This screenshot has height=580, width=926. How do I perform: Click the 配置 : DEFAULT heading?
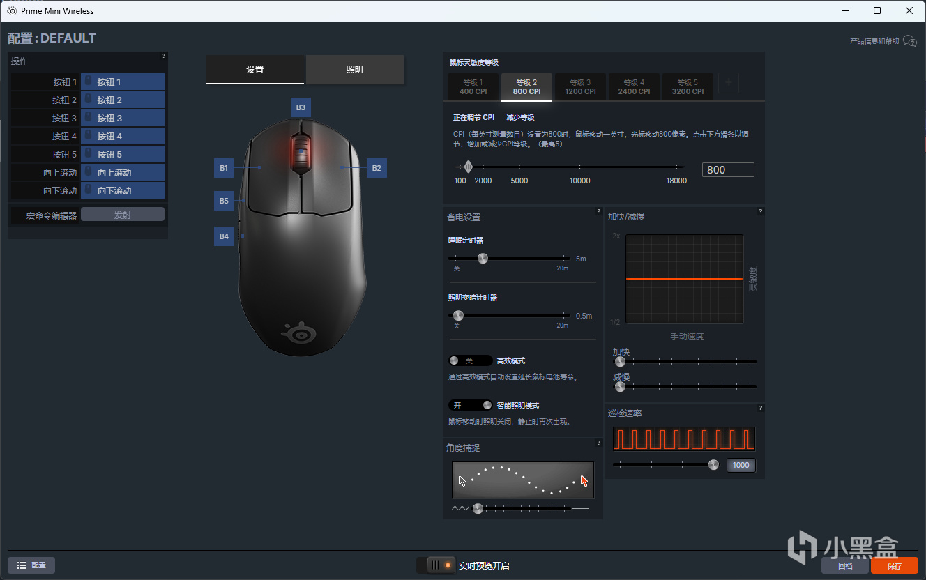[x=52, y=38]
